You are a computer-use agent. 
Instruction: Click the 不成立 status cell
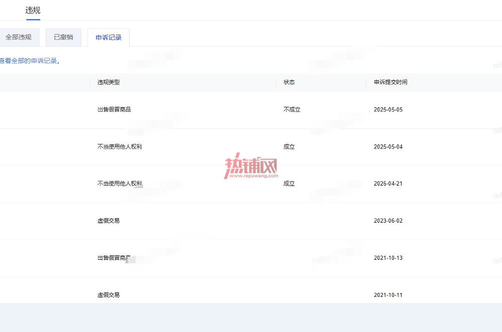tap(292, 110)
